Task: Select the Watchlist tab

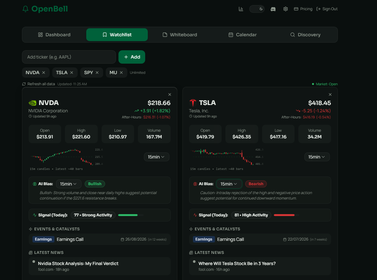Action: [117, 35]
